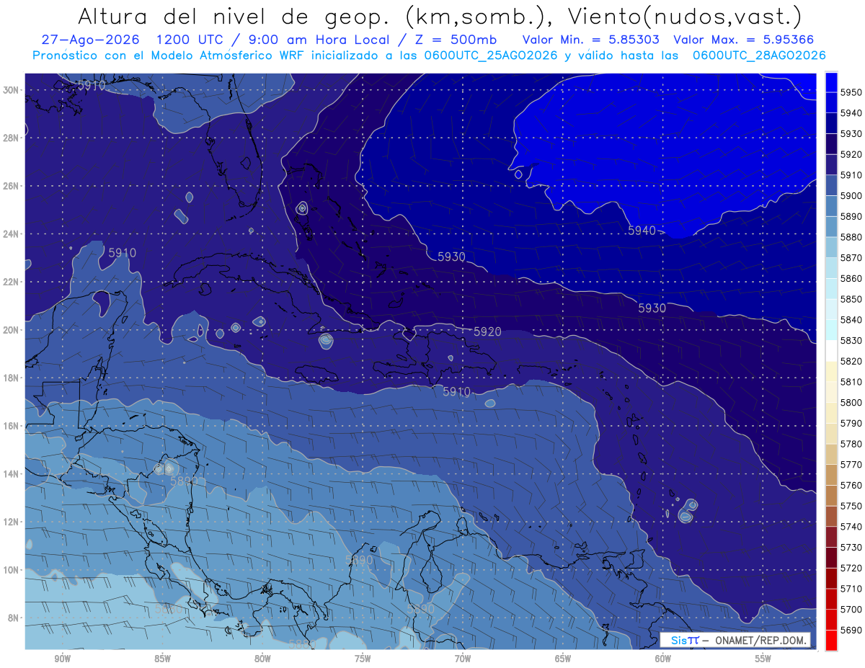The image size is (865, 668).
Task: Pick the legend swatch between 5900 and 5910
Action: tap(831, 185)
